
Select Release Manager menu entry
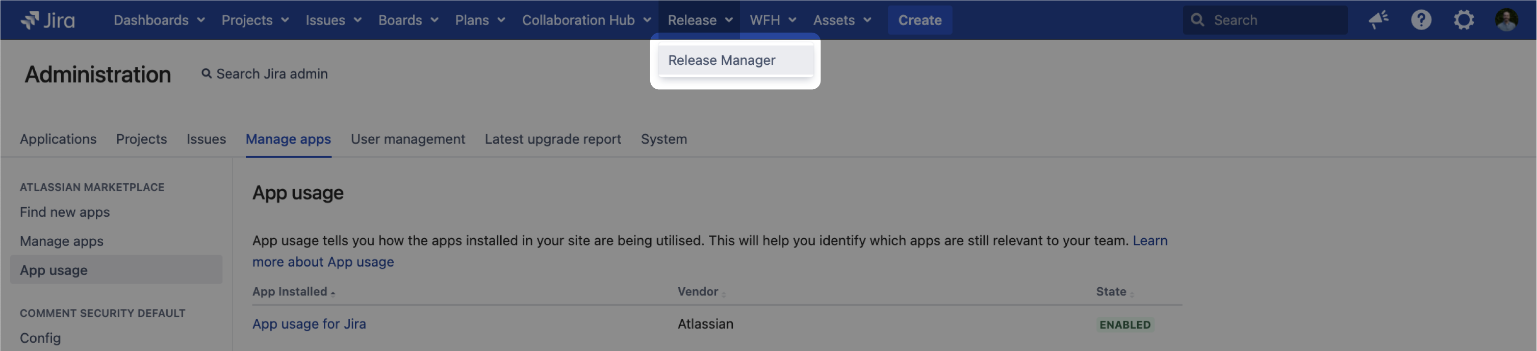tap(735, 60)
